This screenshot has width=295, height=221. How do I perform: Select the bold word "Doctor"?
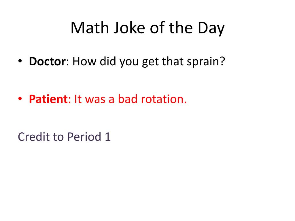point(48,61)
